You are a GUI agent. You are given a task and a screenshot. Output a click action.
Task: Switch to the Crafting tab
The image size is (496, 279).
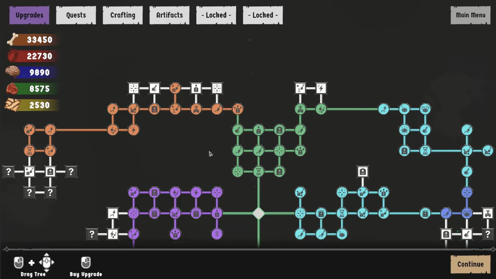tap(123, 15)
